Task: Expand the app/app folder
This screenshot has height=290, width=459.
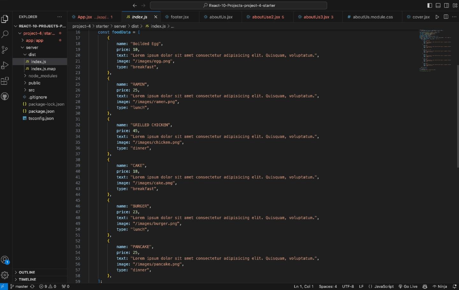Action: pyautogui.click(x=40, y=40)
